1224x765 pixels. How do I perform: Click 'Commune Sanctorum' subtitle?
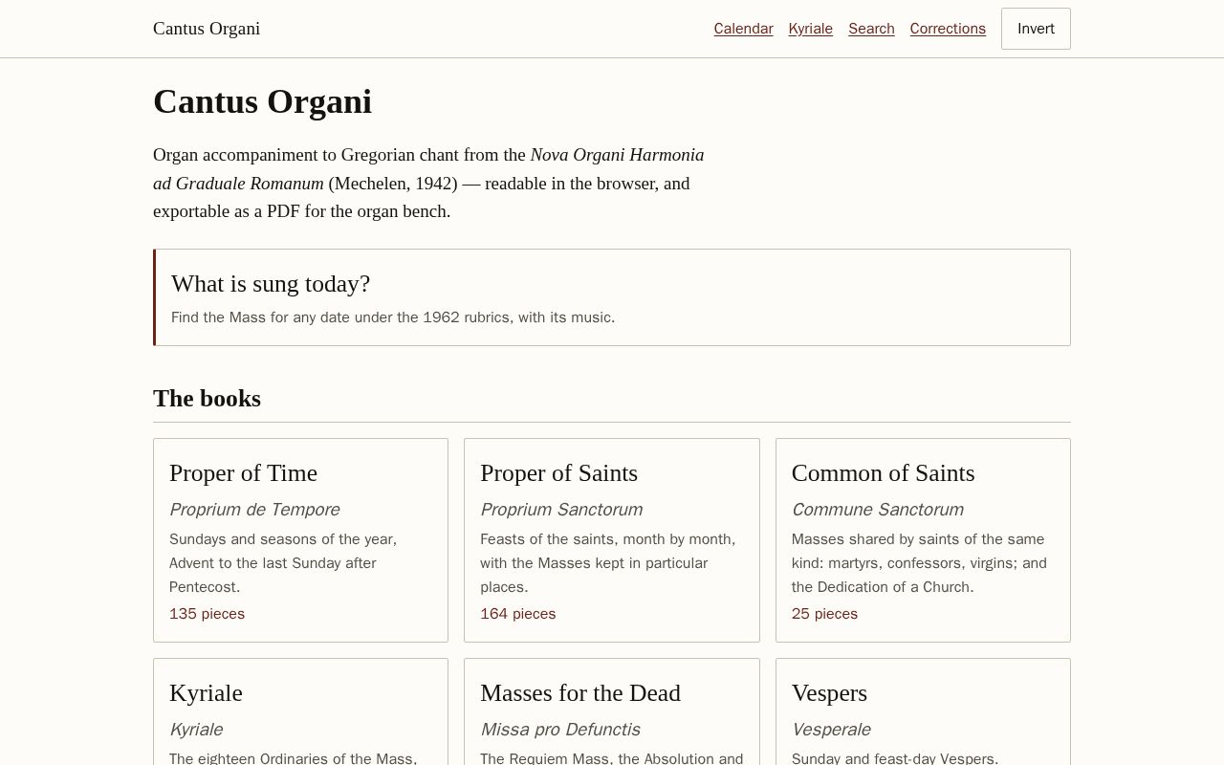(877, 510)
